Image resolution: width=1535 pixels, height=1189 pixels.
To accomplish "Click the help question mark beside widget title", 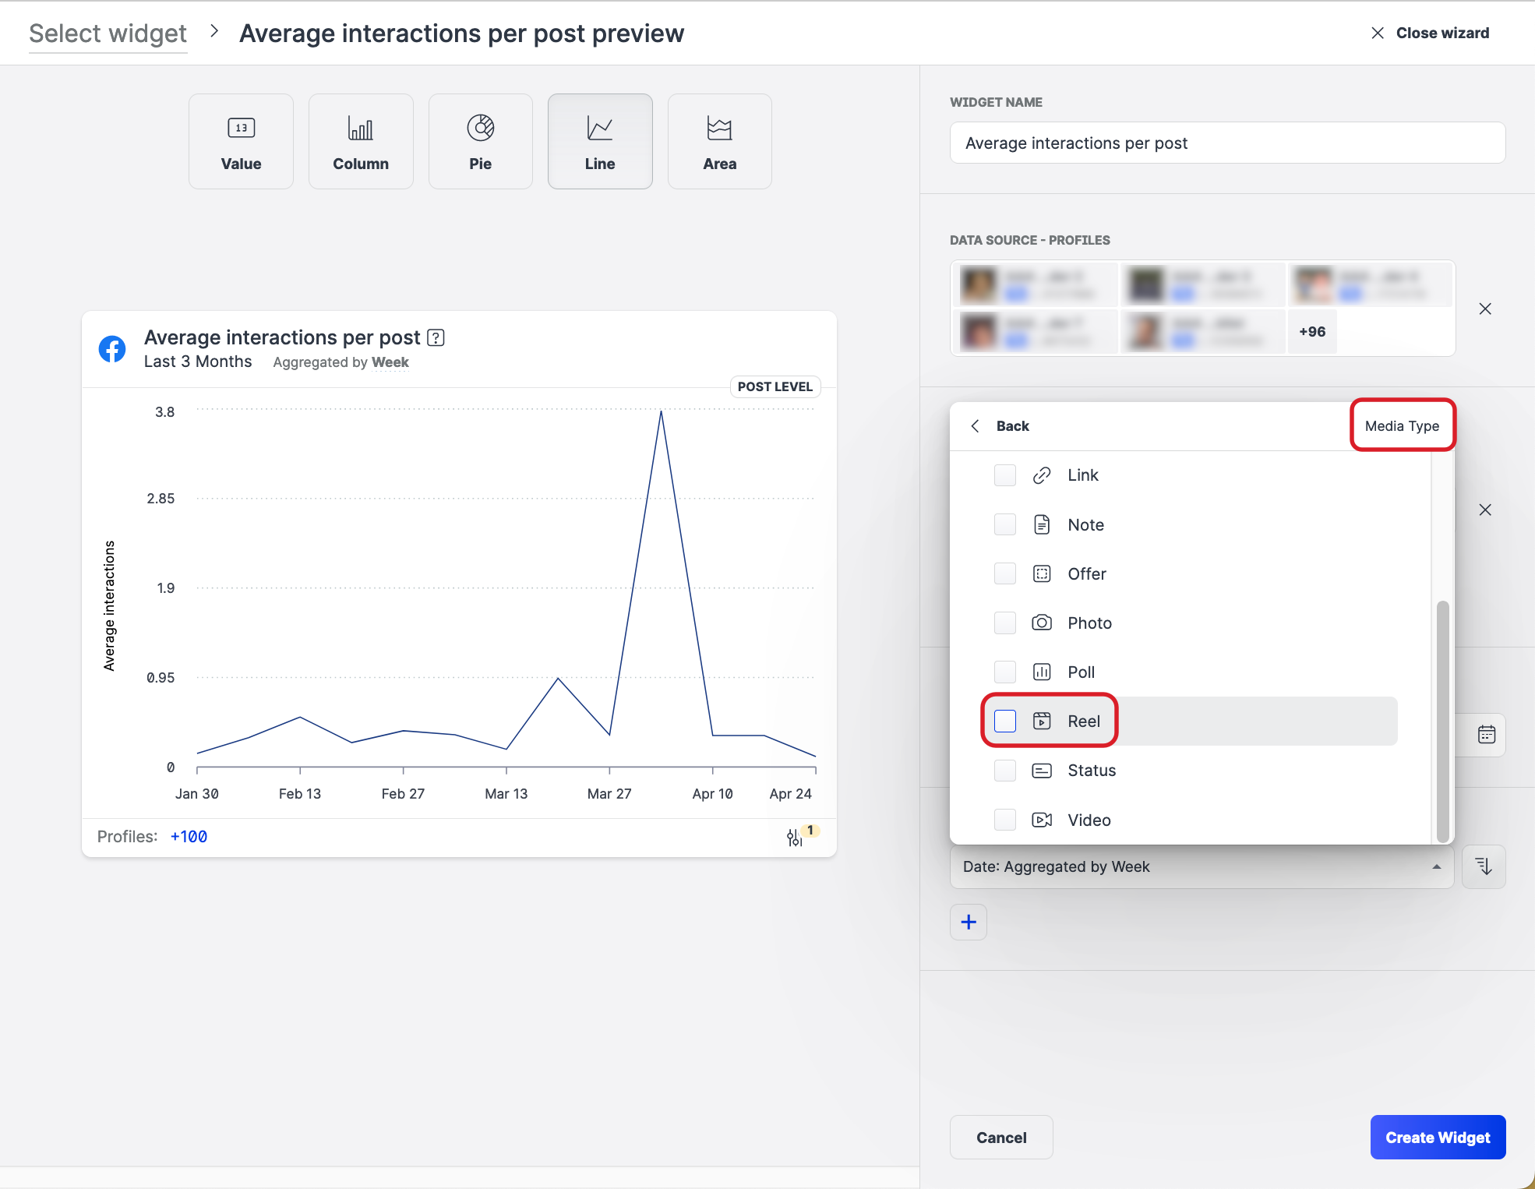I will click(x=436, y=337).
